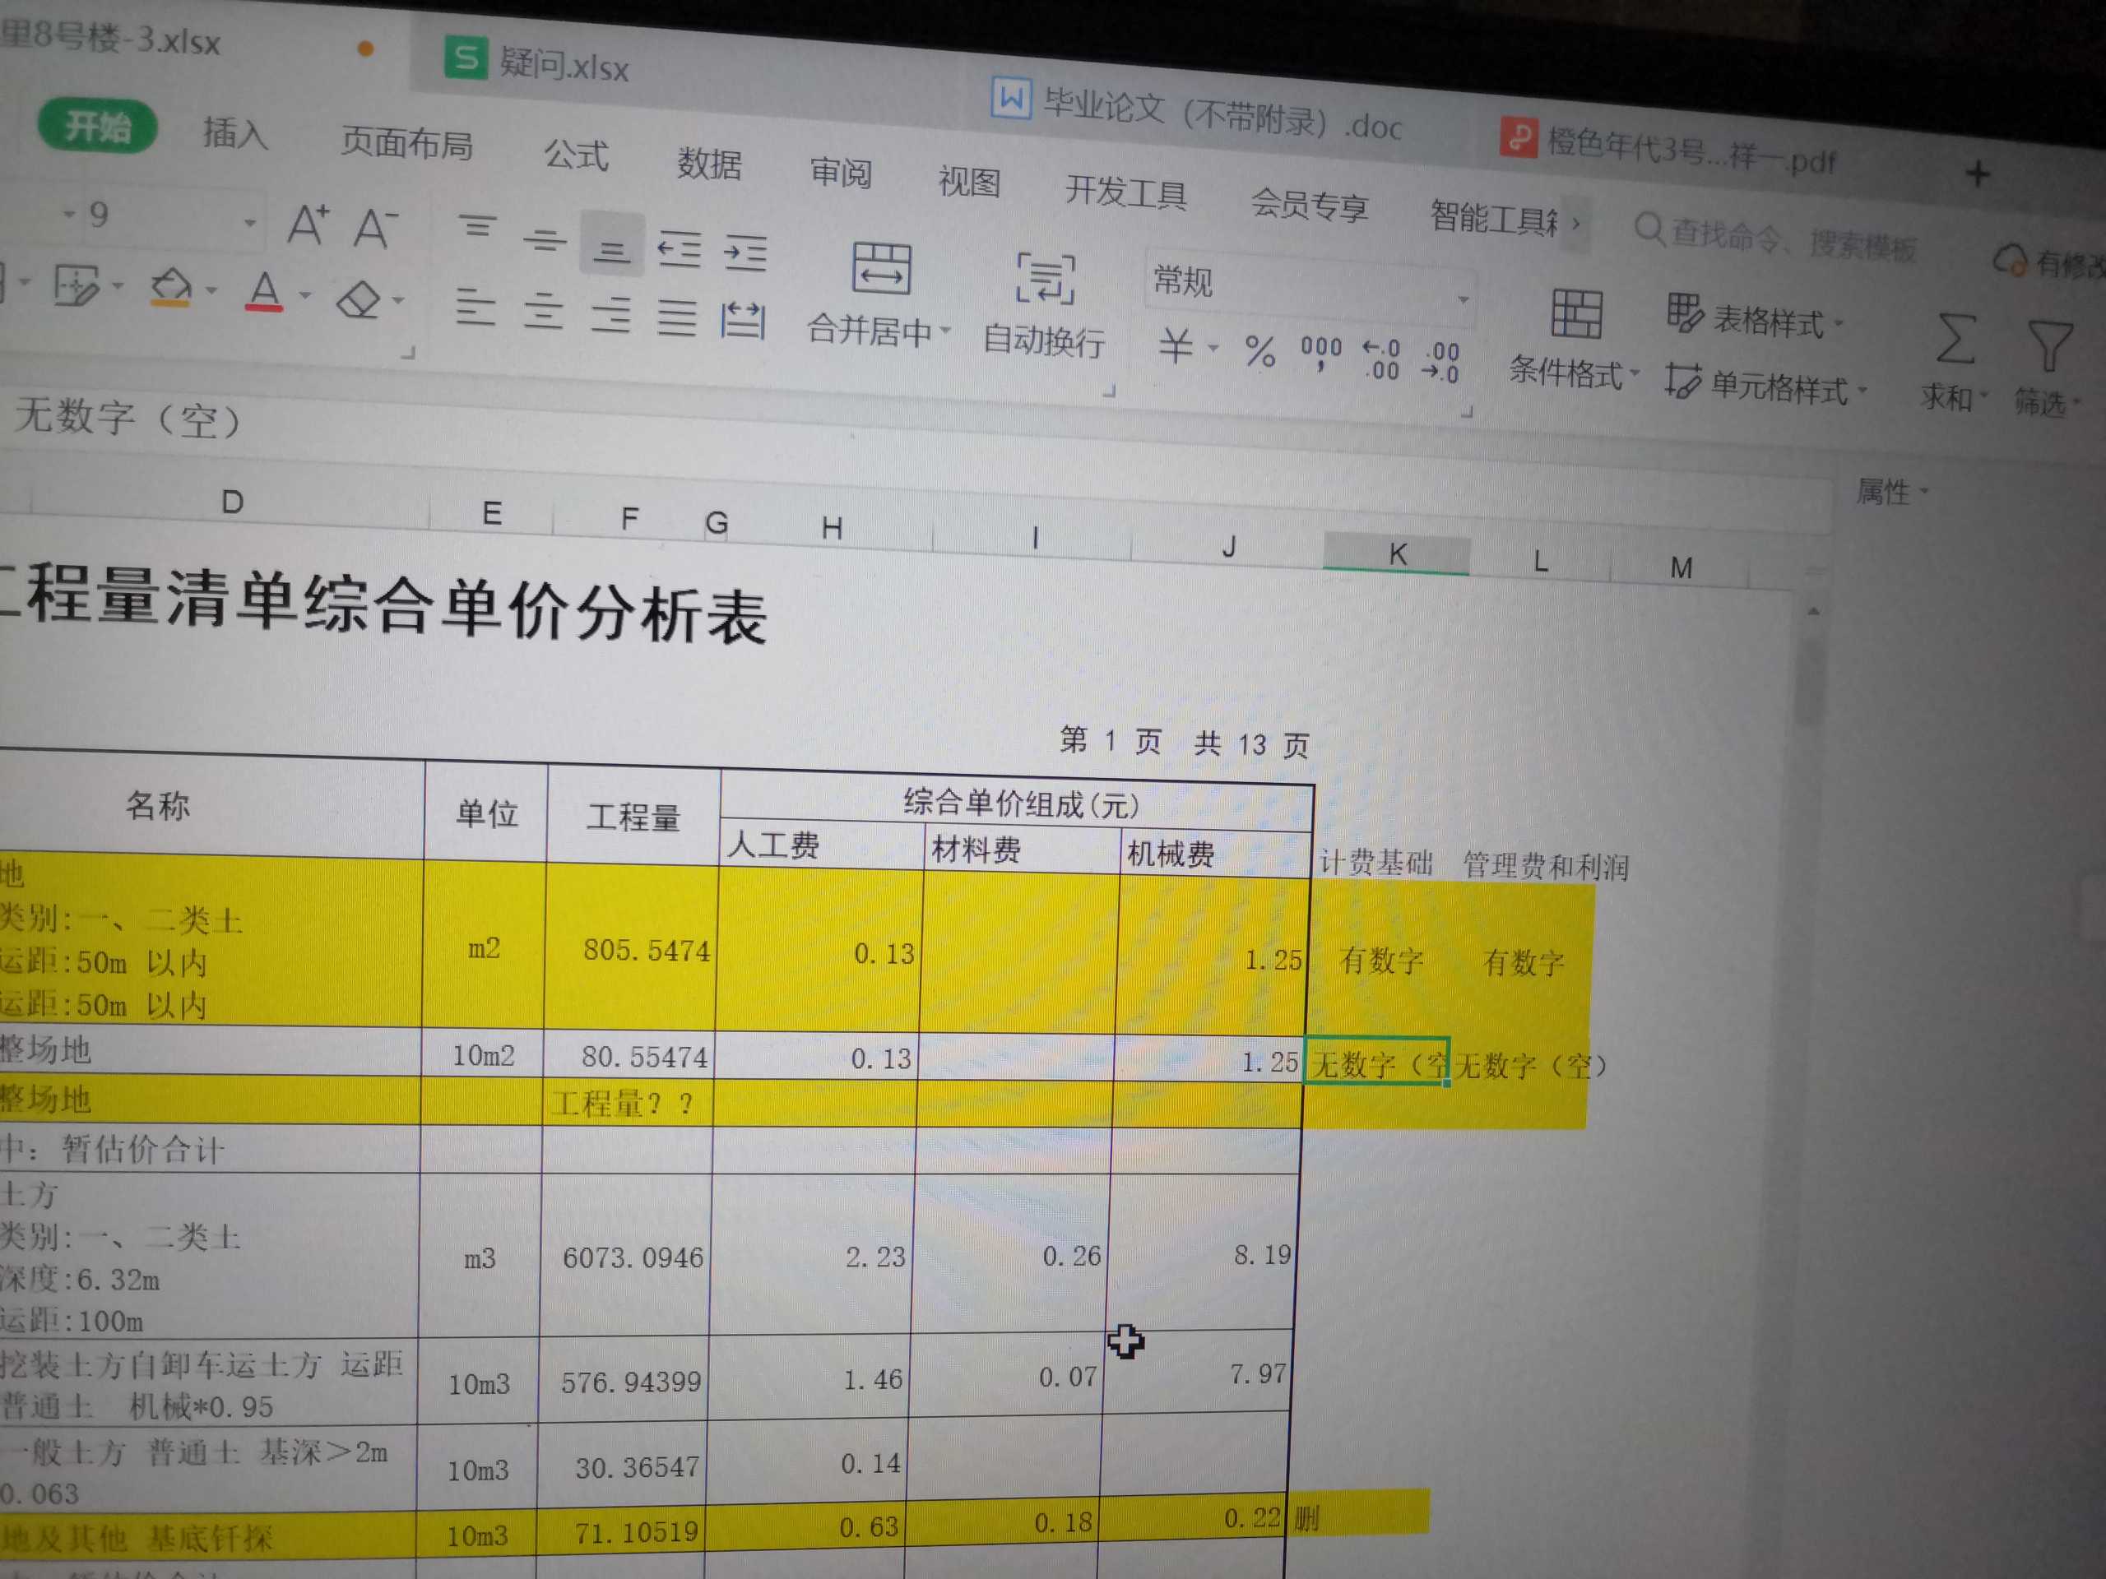
Task: Click the merge and center icon
Action: (x=881, y=267)
